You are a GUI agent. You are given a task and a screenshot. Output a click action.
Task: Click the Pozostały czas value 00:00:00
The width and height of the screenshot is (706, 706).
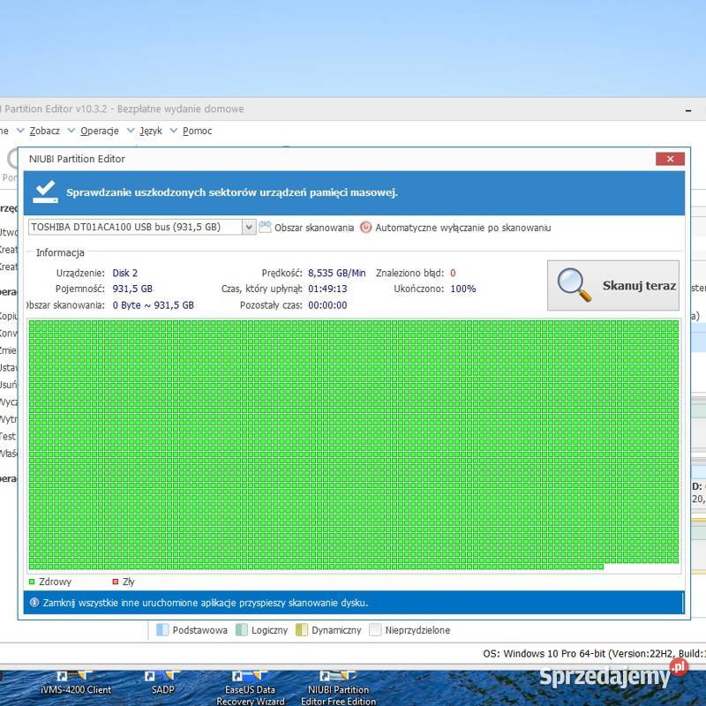pos(327,304)
